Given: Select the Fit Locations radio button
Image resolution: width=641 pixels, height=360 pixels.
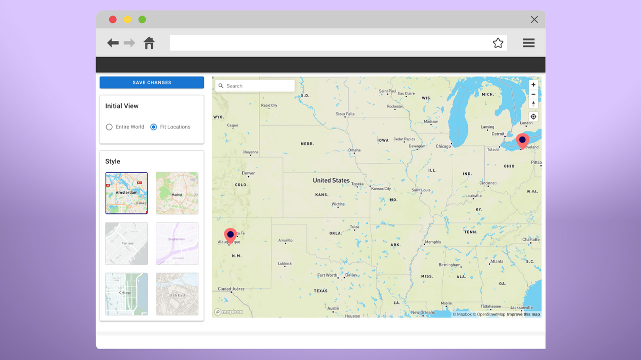Looking at the screenshot, I should pos(153,127).
